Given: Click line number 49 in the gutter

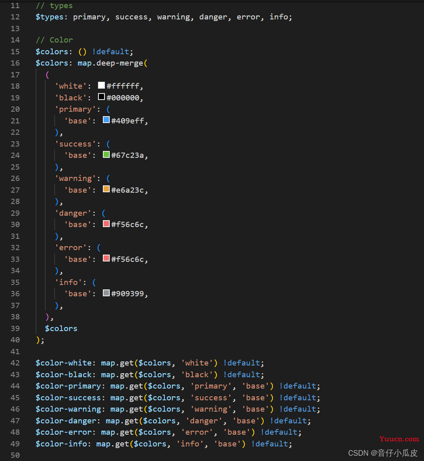Looking at the screenshot, I should (15, 444).
